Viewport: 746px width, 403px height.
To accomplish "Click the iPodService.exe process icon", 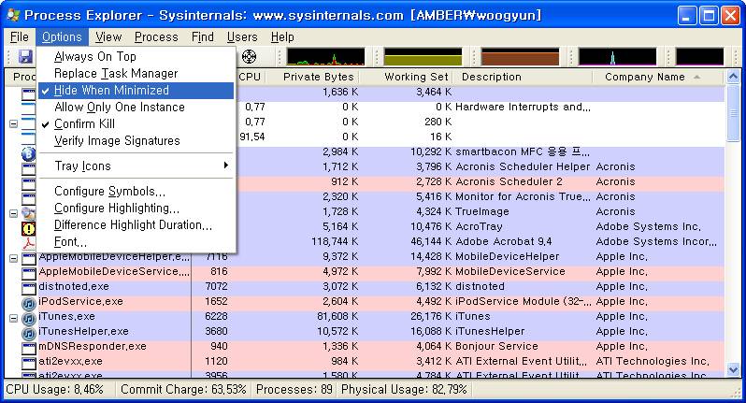I will 29,303.
